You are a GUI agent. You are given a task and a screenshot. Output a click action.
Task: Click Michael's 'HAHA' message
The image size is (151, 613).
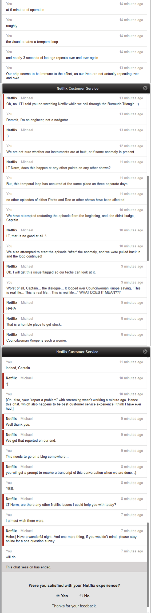[11, 308]
